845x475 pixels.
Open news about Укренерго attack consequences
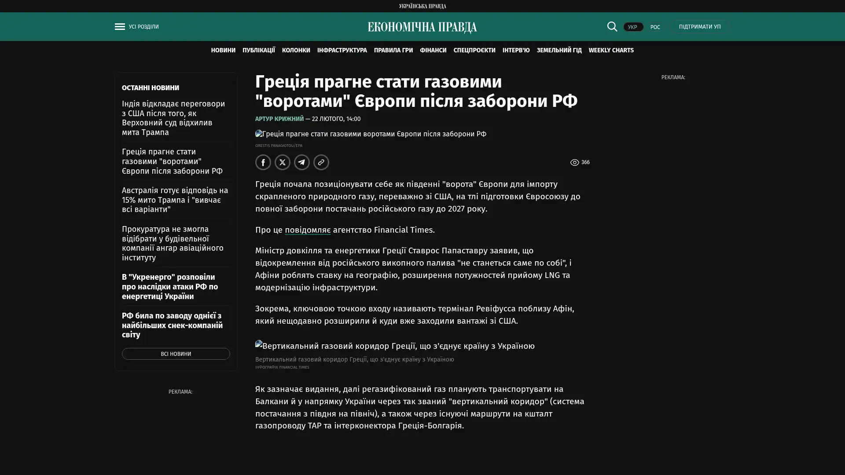[x=170, y=286]
